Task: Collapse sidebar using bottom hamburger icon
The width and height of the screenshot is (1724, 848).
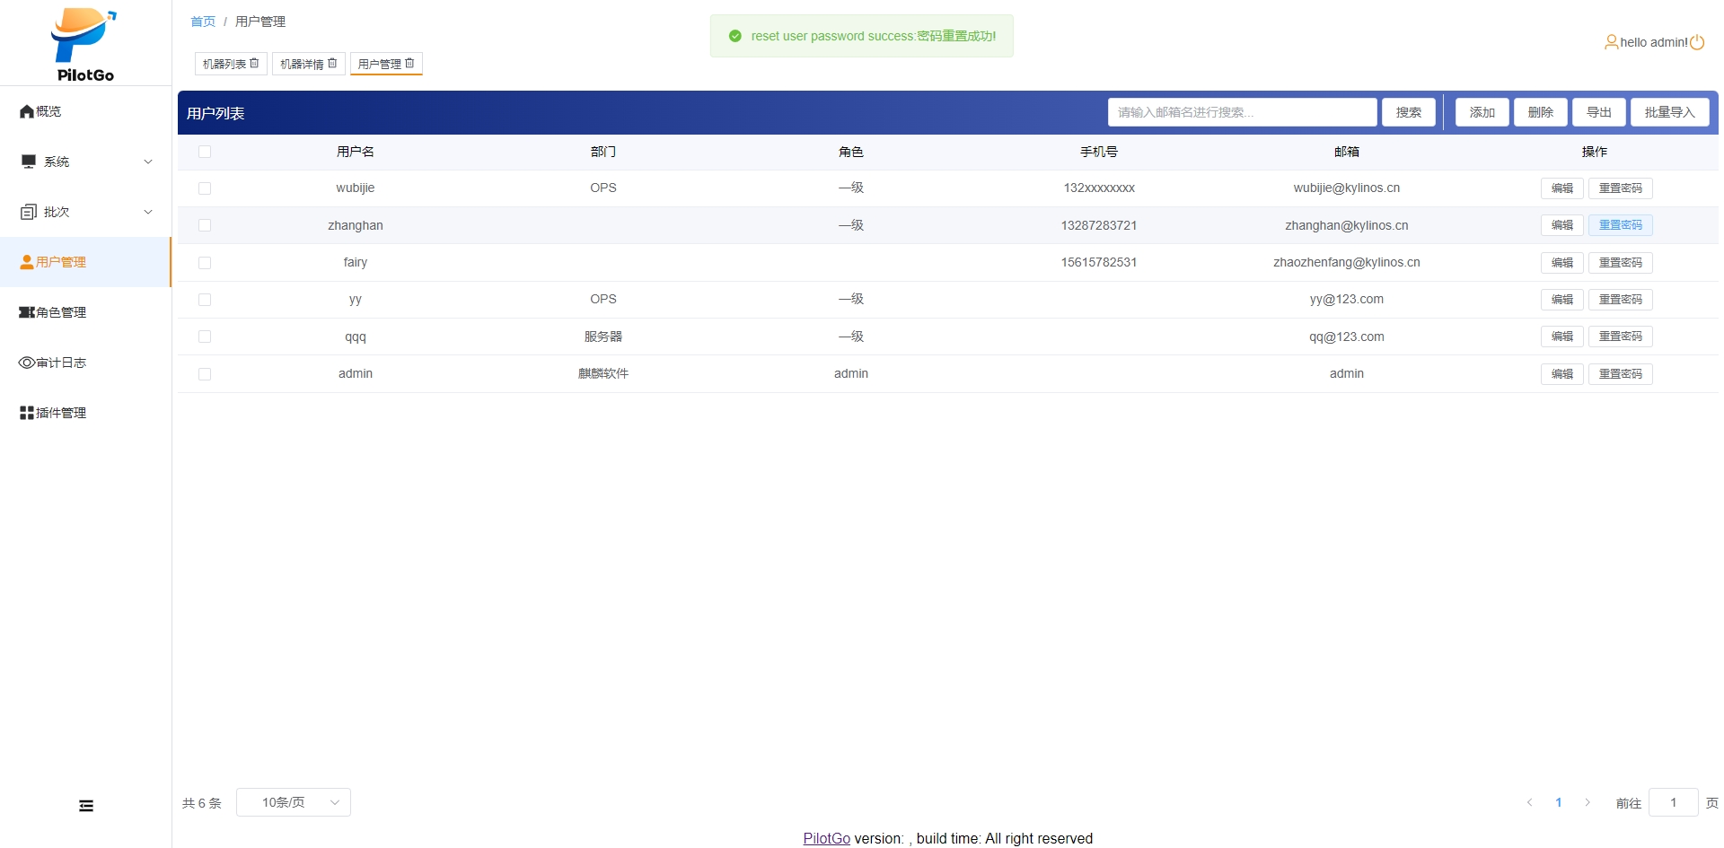Action: click(86, 806)
